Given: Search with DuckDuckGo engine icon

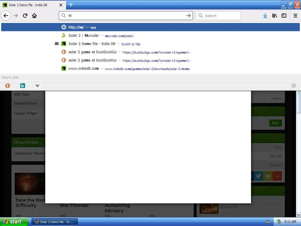Looking at the screenshot, I should (7, 86).
